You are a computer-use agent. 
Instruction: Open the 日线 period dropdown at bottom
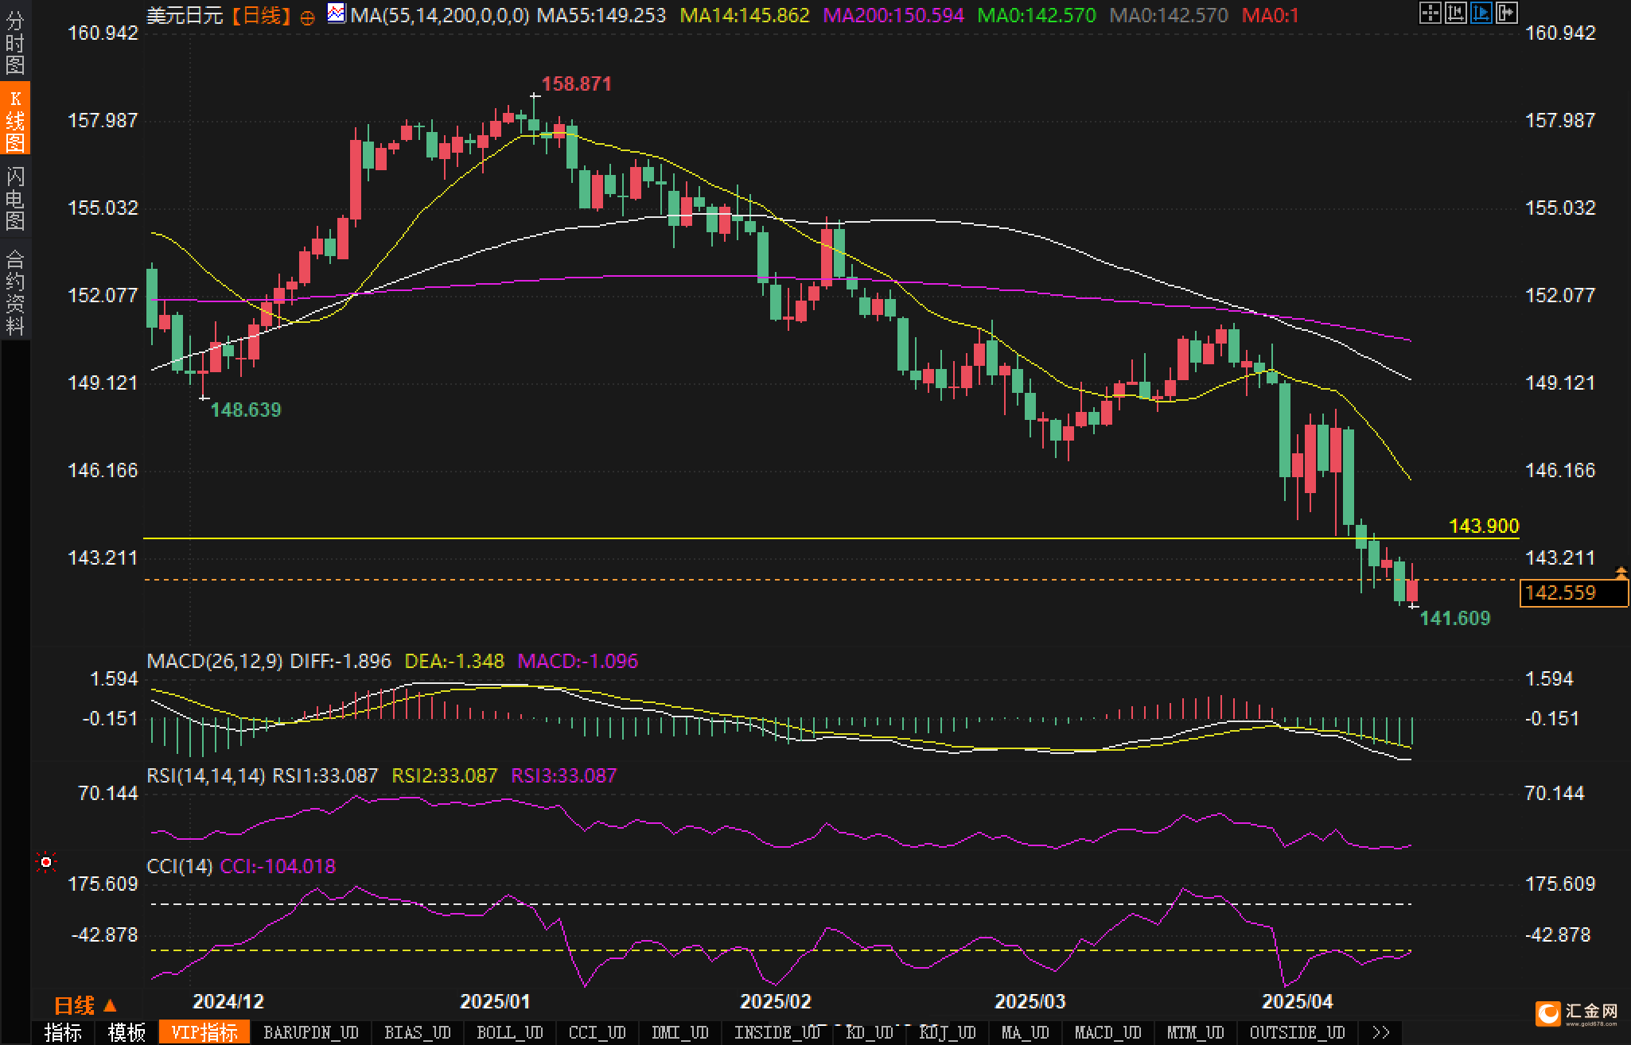(x=85, y=1006)
